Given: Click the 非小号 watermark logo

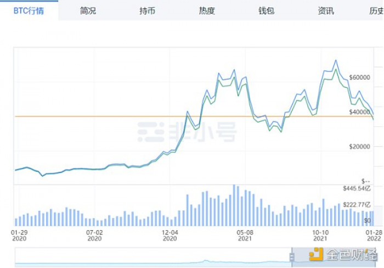Looking at the screenshot, I should (187, 132).
